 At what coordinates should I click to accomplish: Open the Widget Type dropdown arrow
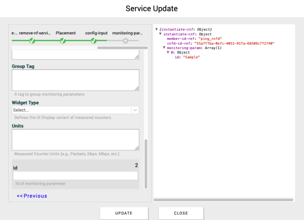point(135,110)
